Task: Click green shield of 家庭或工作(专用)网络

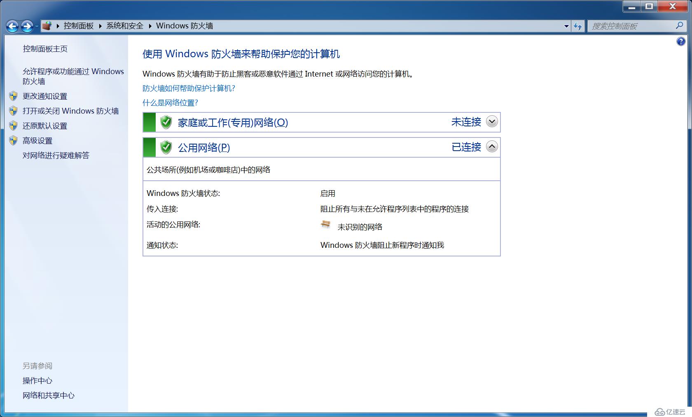Action: 166,122
